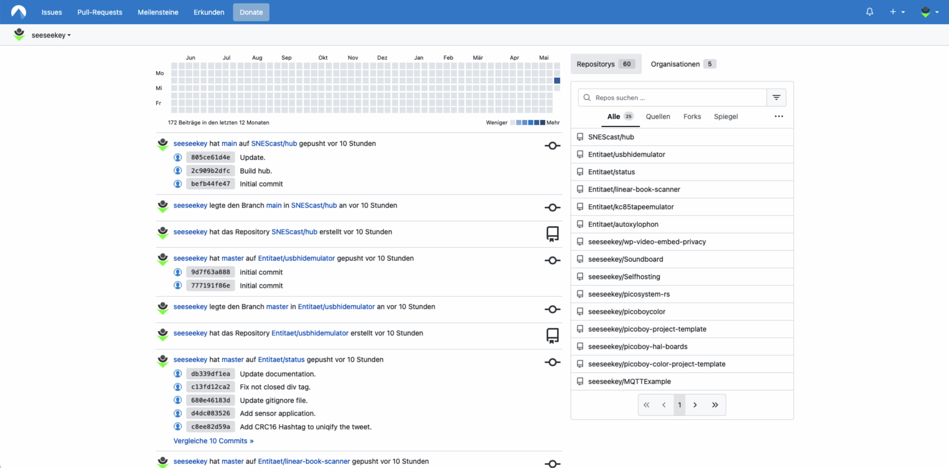Image resolution: width=949 pixels, height=468 pixels.
Task: Open the notifications bell icon
Action: [x=869, y=12]
